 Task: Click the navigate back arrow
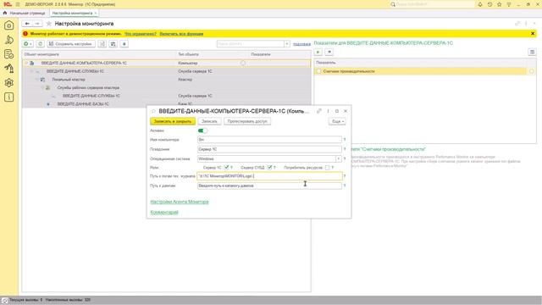(x=27, y=24)
